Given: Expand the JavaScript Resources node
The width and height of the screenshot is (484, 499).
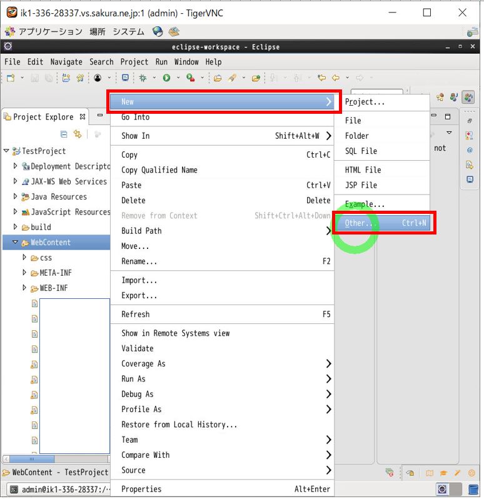Looking at the screenshot, I should click(x=15, y=211).
